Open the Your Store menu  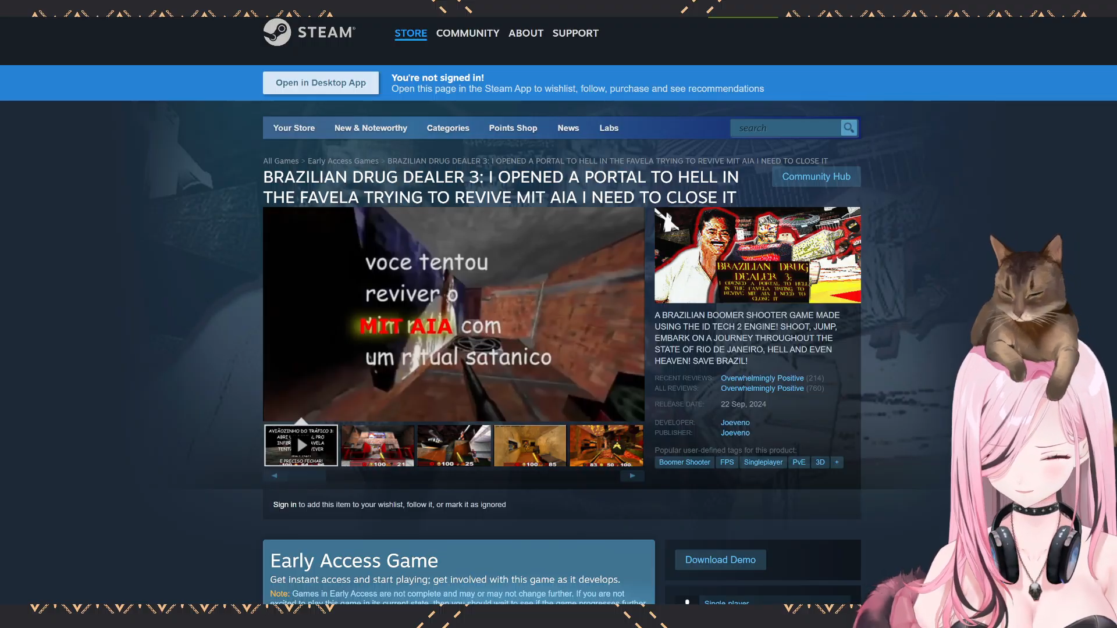[x=294, y=128]
